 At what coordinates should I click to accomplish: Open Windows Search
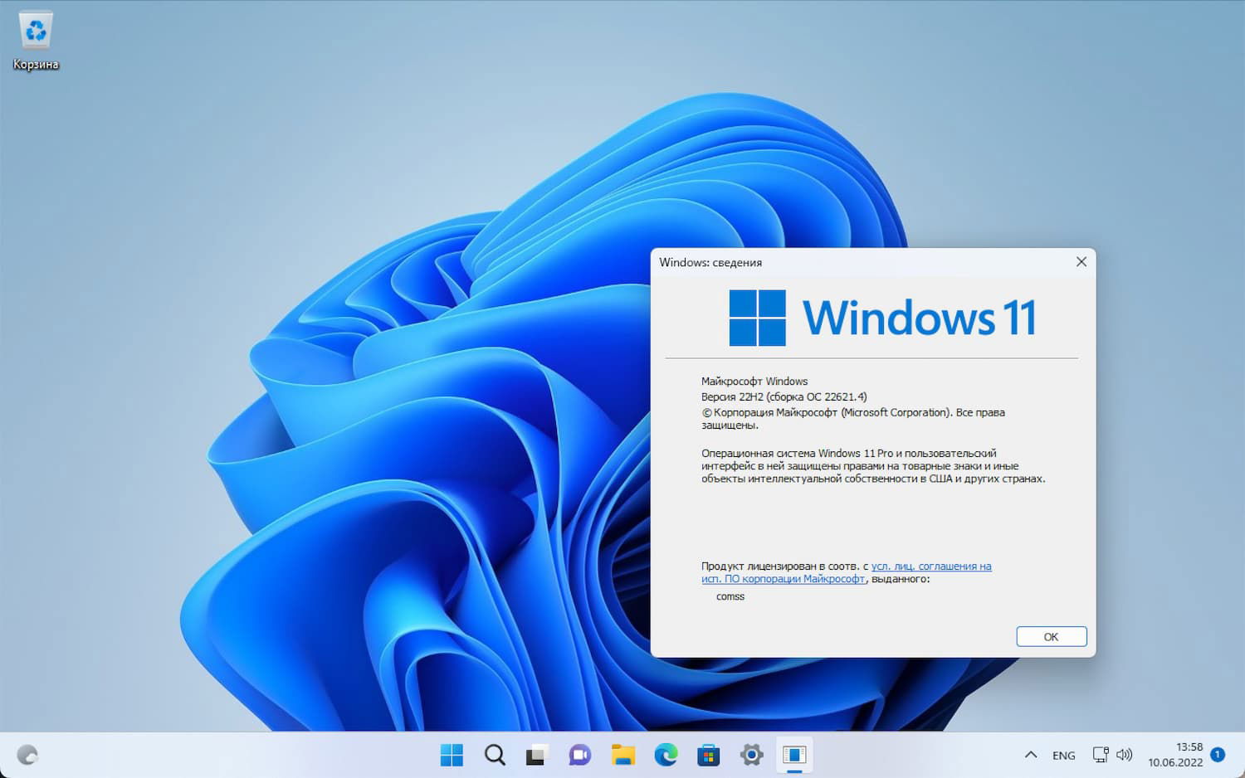[x=494, y=755]
